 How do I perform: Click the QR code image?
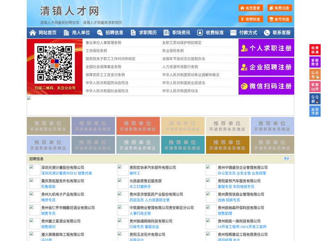coord(54,63)
